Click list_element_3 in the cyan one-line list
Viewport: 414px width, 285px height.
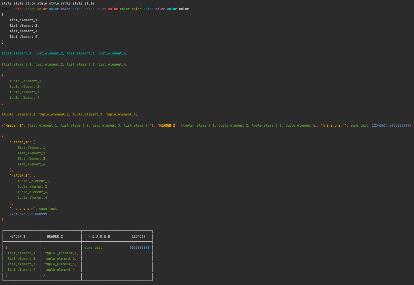point(80,53)
